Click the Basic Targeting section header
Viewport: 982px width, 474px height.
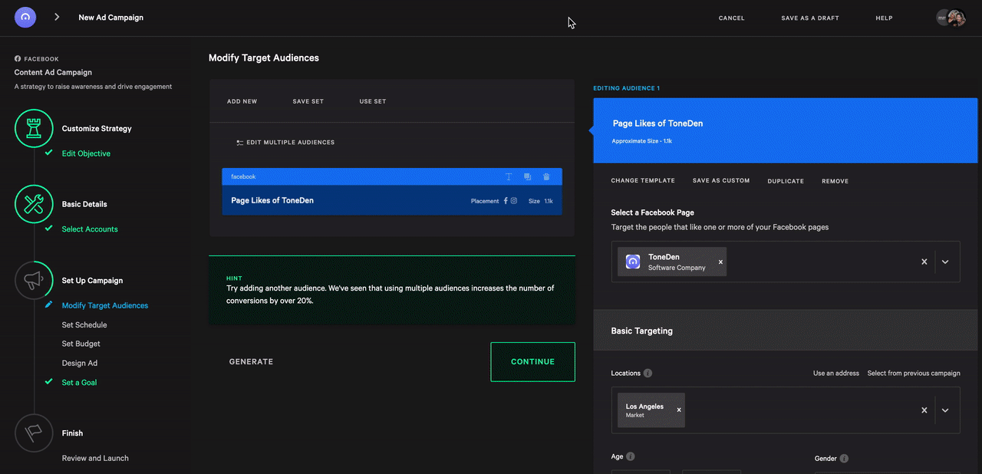click(787, 331)
